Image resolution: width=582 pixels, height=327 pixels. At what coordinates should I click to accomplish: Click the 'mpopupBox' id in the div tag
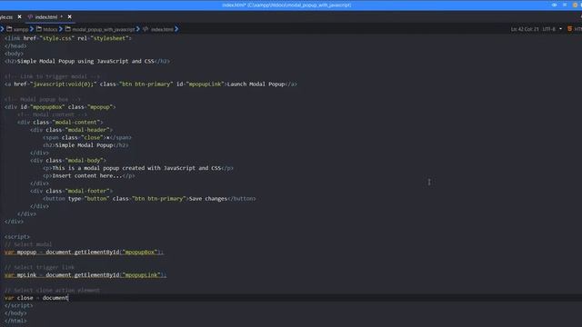pos(47,107)
